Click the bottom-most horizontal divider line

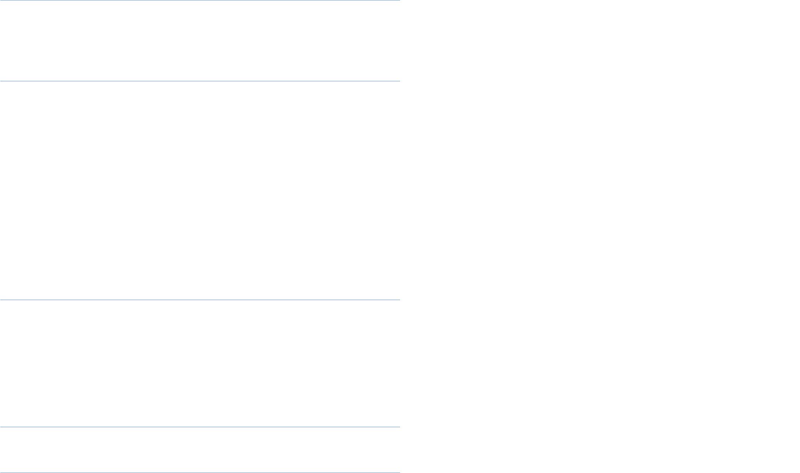click(200, 473)
